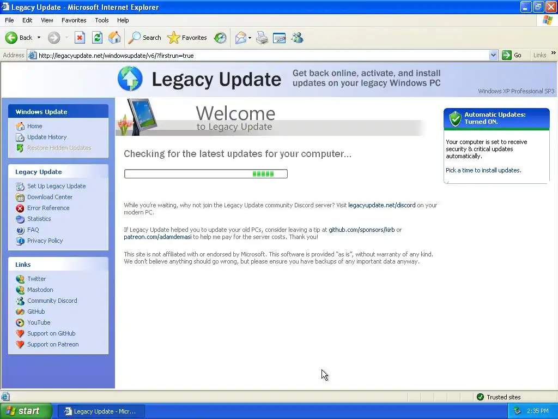Open the Search toolbar button
Image resolution: width=558 pixels, height=419 pixels.
[x=144, y=38]
